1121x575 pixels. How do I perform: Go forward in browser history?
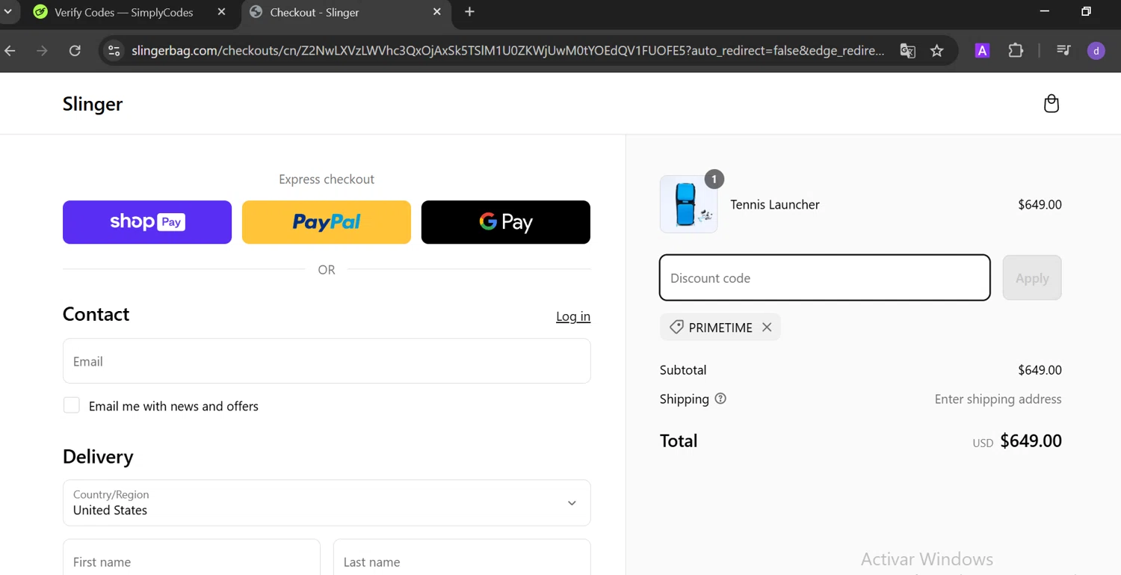(43, 51)
